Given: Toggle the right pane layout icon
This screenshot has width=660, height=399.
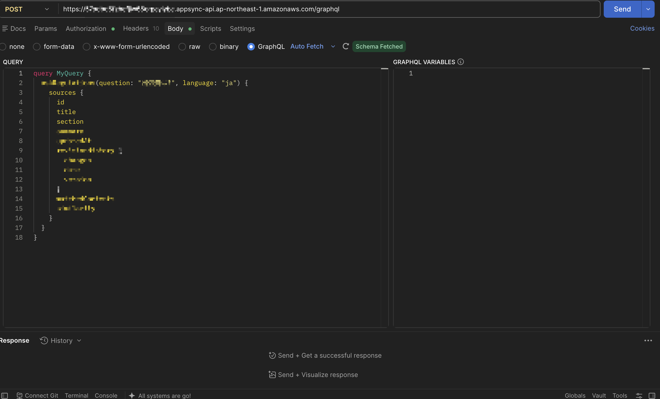Looking at the screenshot, I should pos(652,396).
